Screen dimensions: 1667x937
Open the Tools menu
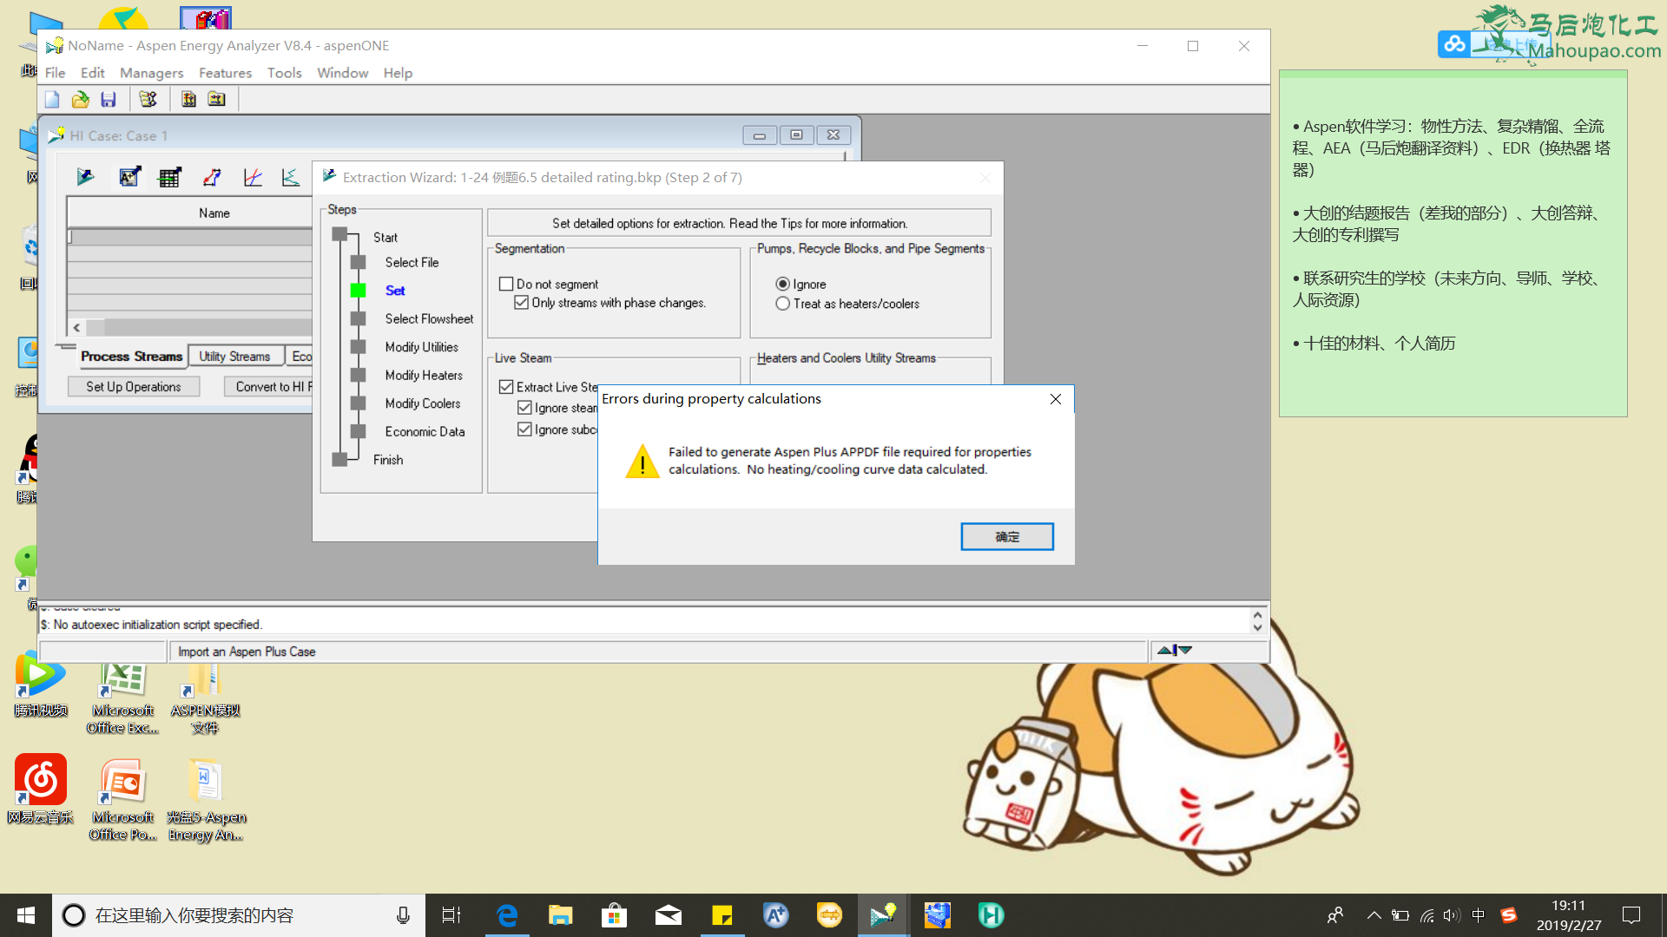[x=284, y=73]
